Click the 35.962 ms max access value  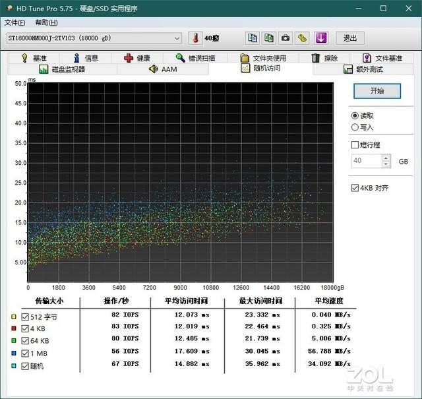click(262, 363)
